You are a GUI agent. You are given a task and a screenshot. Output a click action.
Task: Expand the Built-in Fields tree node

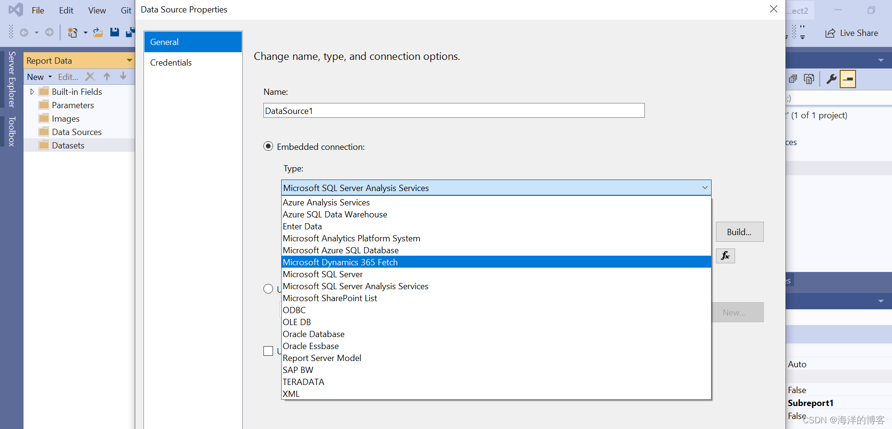point(32,91)
